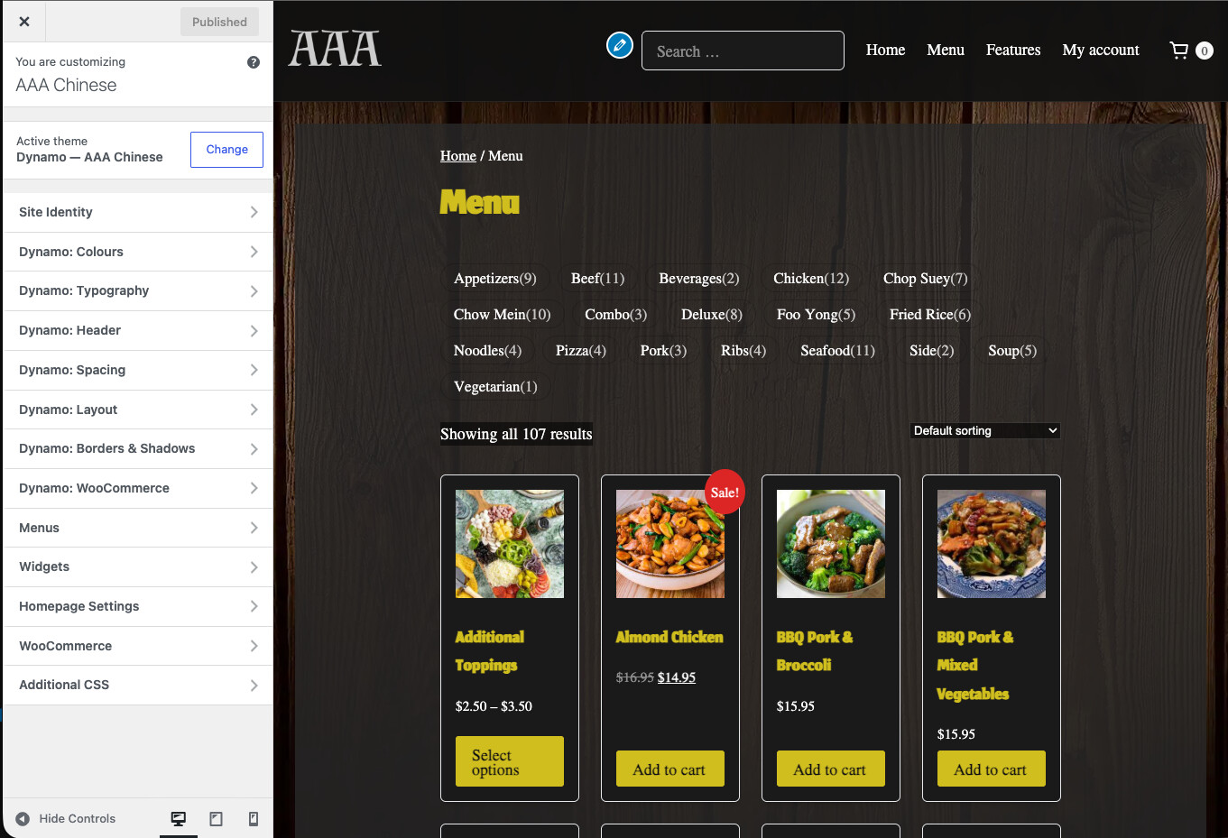
Task: Open the BBQ Pork & Broccoli image
Action: [x=831, y=544]
